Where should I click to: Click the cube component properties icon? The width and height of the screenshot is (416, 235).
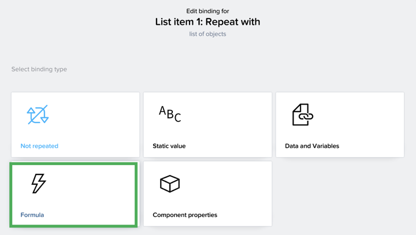(170, 184)
